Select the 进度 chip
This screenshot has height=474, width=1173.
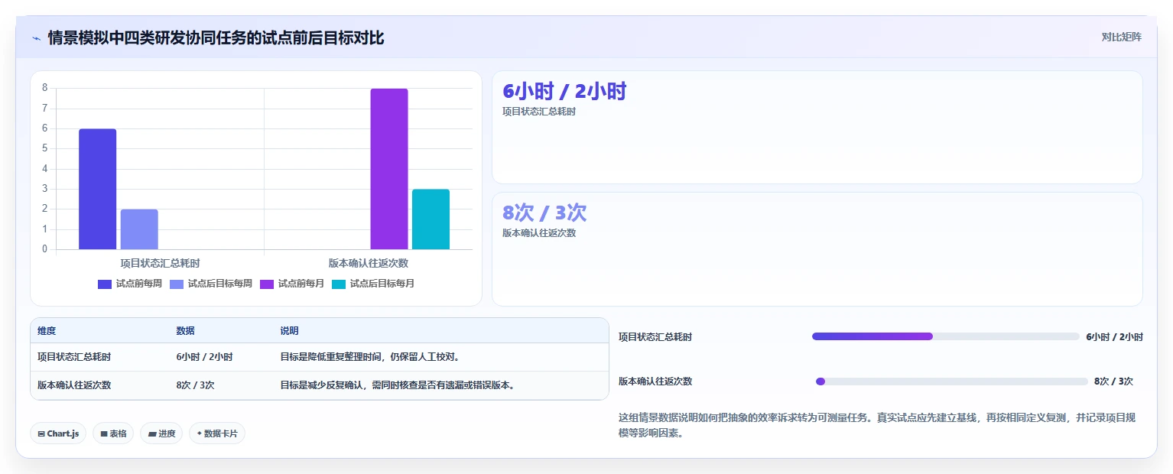(x=161, y=433)
